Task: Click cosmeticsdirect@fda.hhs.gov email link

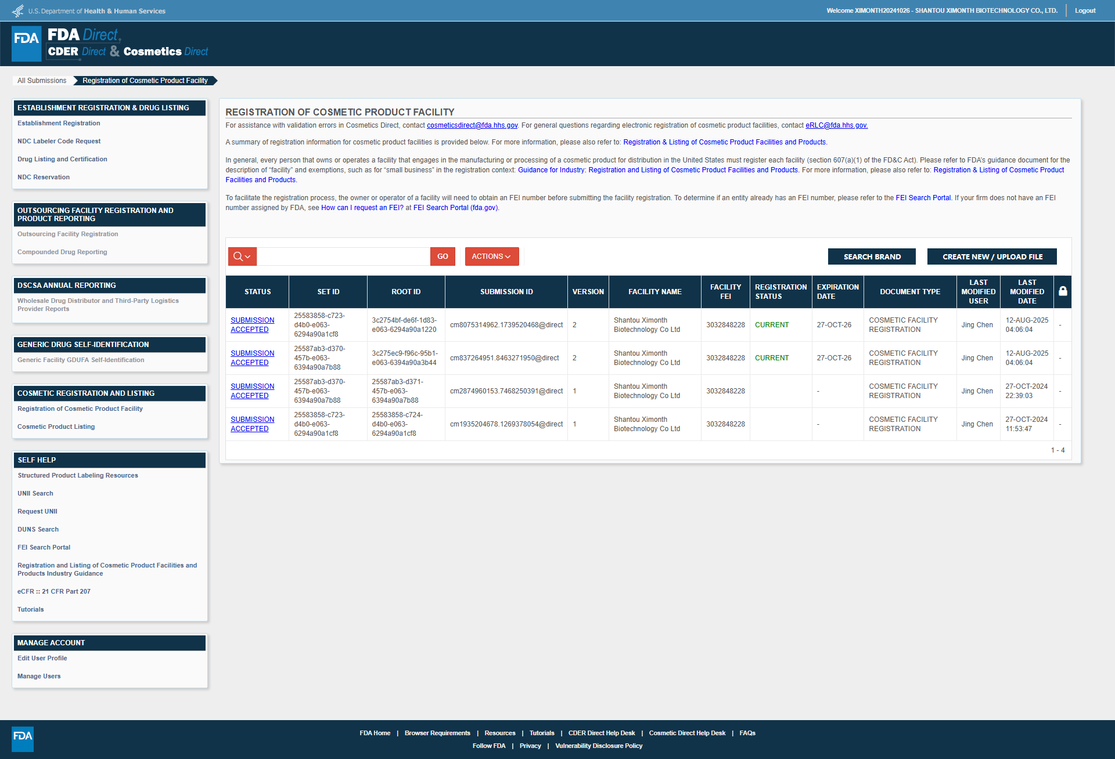Action: point(472,125)
